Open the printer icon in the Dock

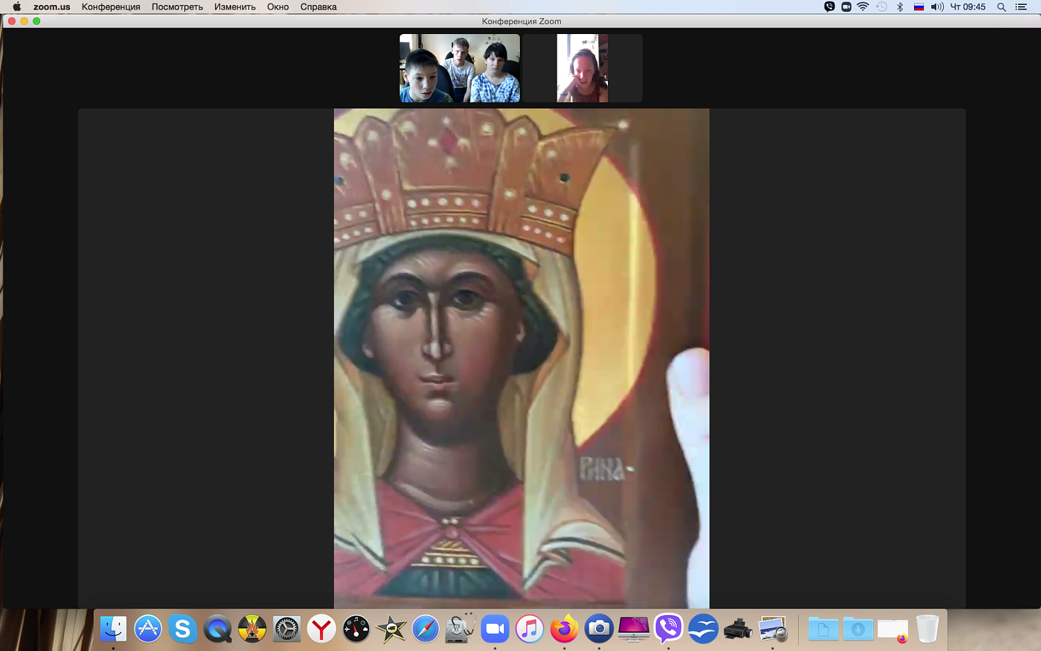click(738, 629)
